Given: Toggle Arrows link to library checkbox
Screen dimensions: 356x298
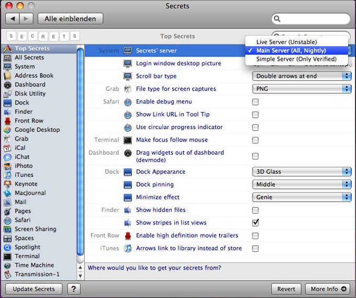Looking at the screenshot, I should click(x=255, y=248).
